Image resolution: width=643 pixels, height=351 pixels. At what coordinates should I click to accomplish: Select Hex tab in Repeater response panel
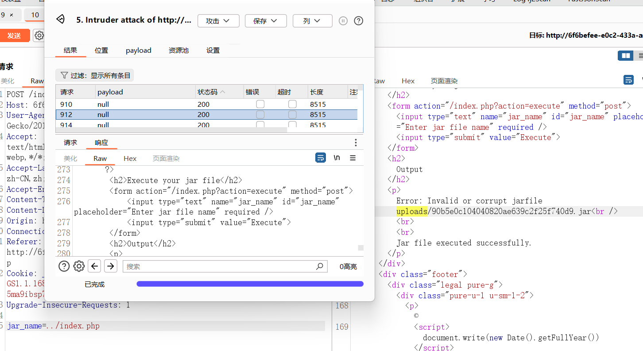pyautogui.click(x=408, y=81)
